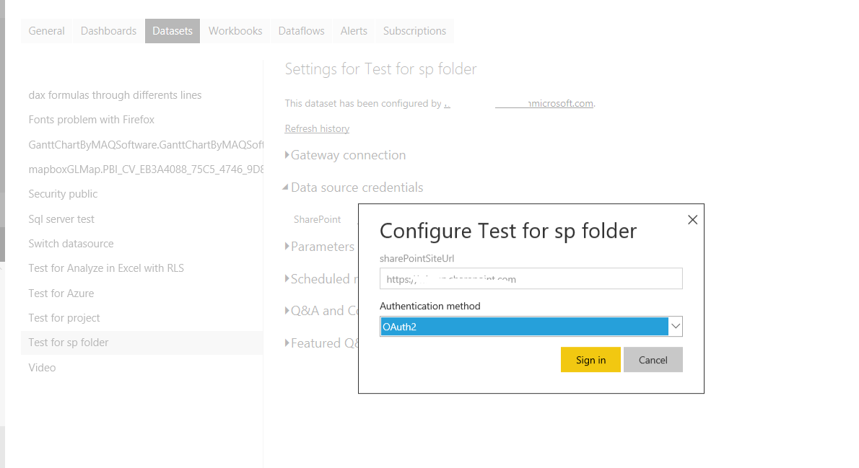This screenshot has width=859, height=468.
Task: Open the Authentication method dropdown arrow
Action: pyautogui.click(x=676, y=326)
